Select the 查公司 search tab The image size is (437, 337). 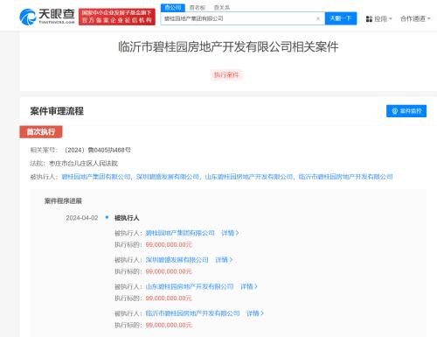pos(173,8)
